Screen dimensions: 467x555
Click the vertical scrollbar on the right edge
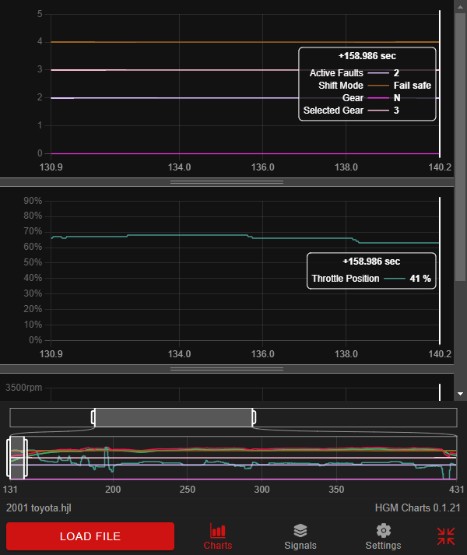click(462, 140)
